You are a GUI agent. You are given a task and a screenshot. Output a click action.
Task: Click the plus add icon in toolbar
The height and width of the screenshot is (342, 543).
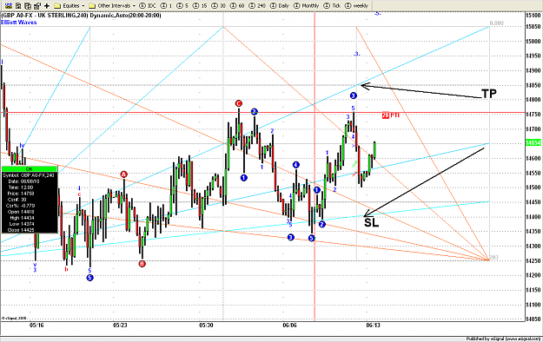coord(47,5)
